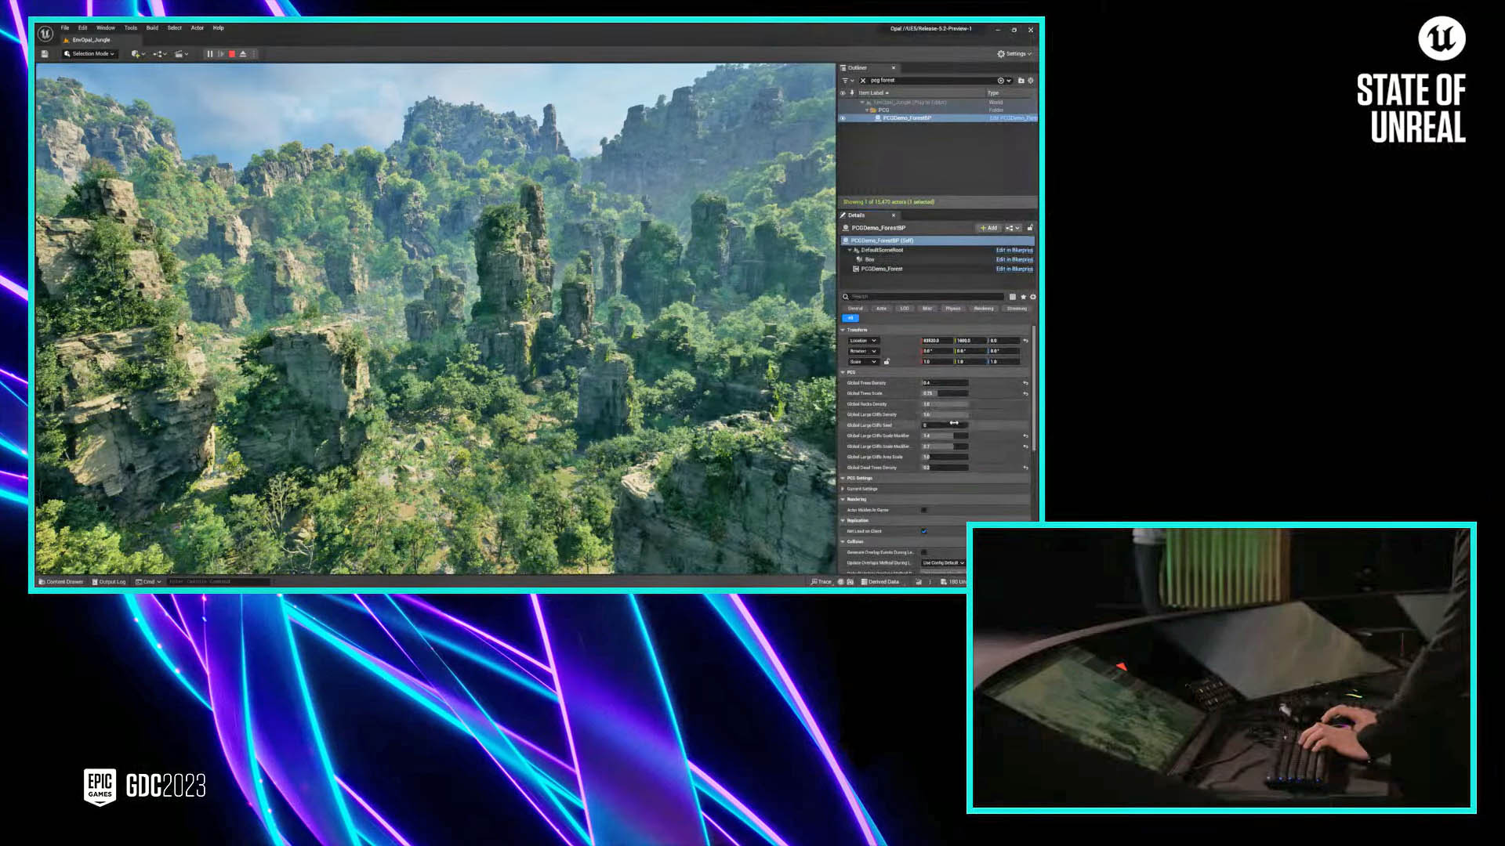Open editor Settings dropdown
The height and width of the screenshot is (846, 1505).
[1014, 54]
